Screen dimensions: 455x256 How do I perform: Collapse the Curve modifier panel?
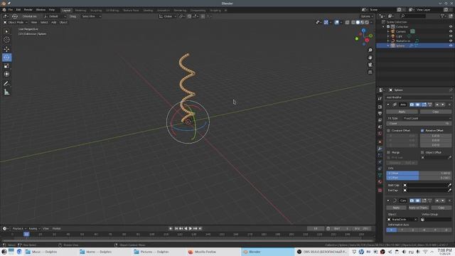[388, 201]
